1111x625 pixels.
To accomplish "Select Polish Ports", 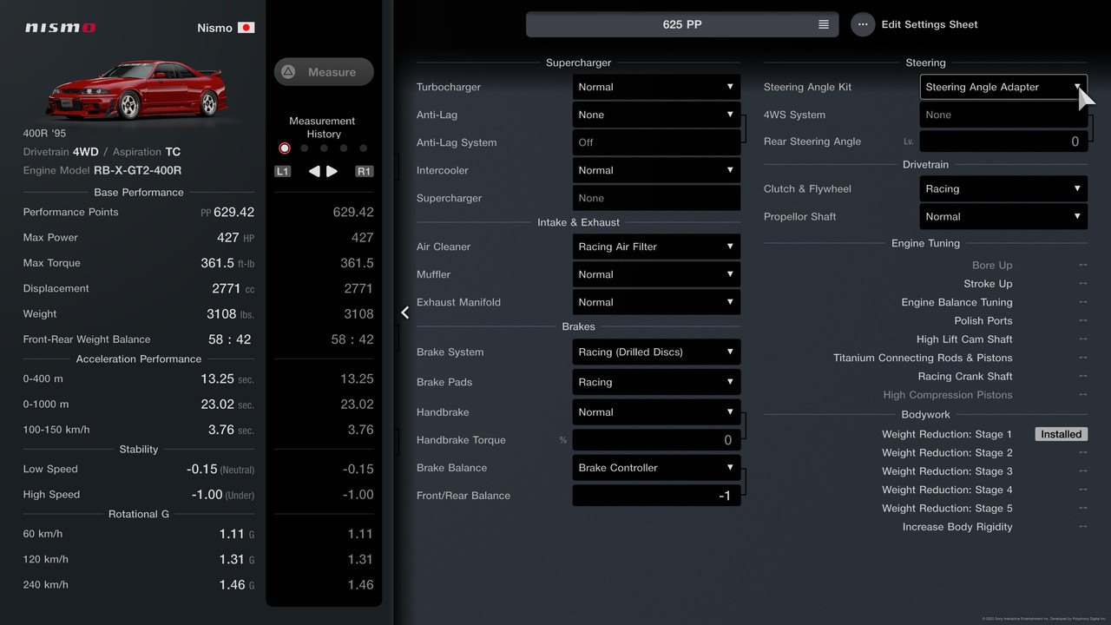I will 983,321.
